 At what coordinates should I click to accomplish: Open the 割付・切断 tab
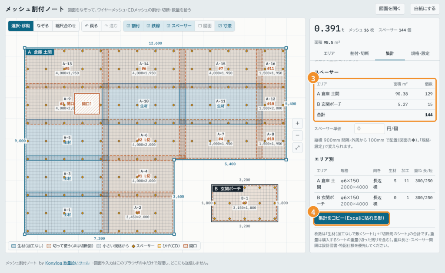pyautogui.click(x=359, y=53)
